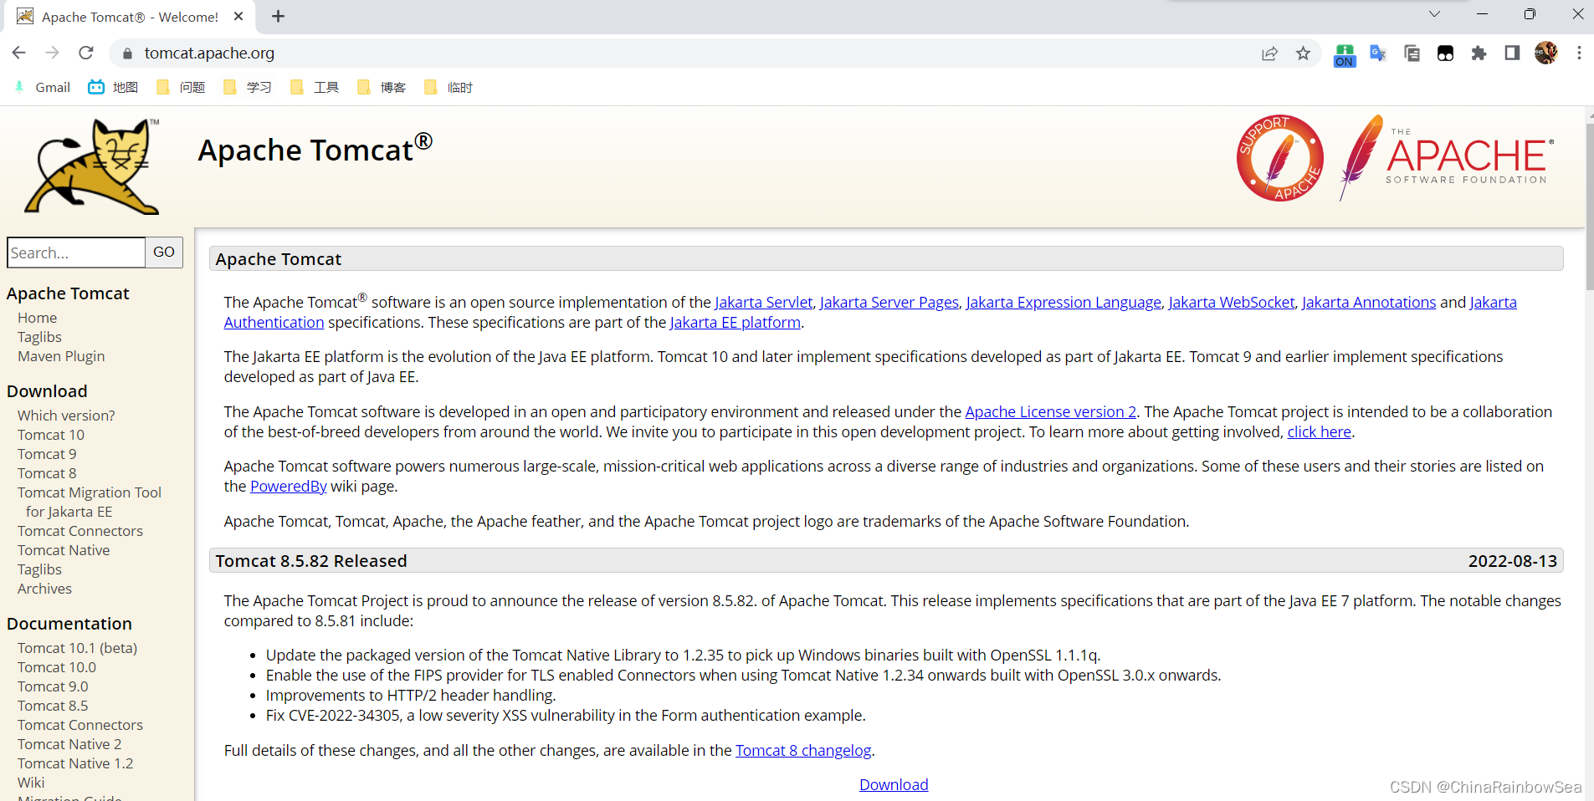Viewport: 1594px width, 801px height.
Task: Follow the Jakarta Annotations link
Action: point(1368,303)
